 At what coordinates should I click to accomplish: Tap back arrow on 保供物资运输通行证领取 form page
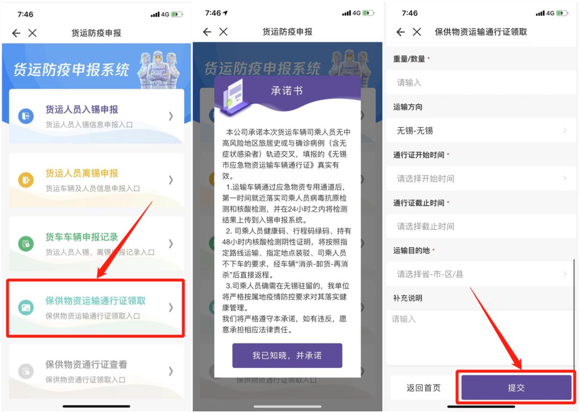(401, 32)
